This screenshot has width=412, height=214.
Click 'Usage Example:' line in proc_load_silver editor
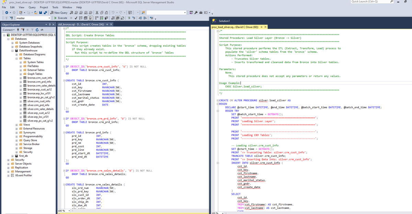tap(230, 83)
